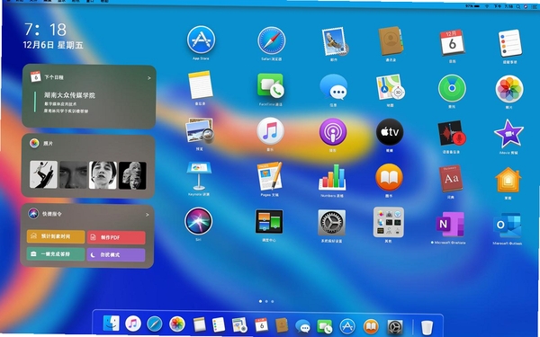Open the Keynote app
The width and height of the screenshot is (540, 337).
click(x=199, y=176)
